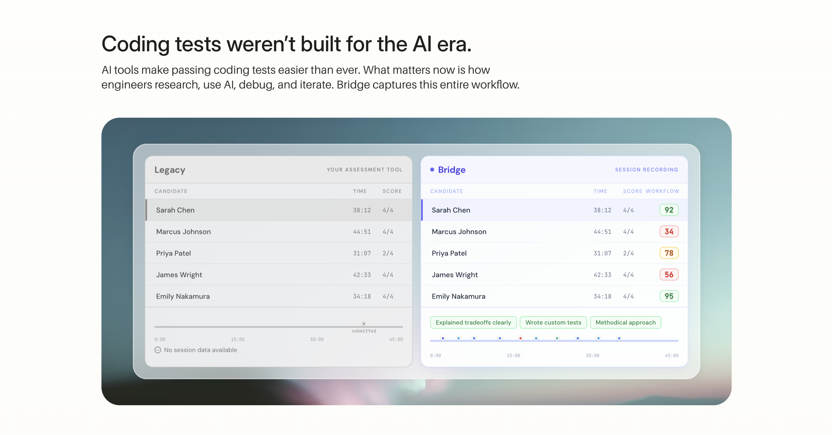The image size is (832, 435).
Task: Click the CANDIDATE column header in Bridge panel
Action: coord(447,191)
